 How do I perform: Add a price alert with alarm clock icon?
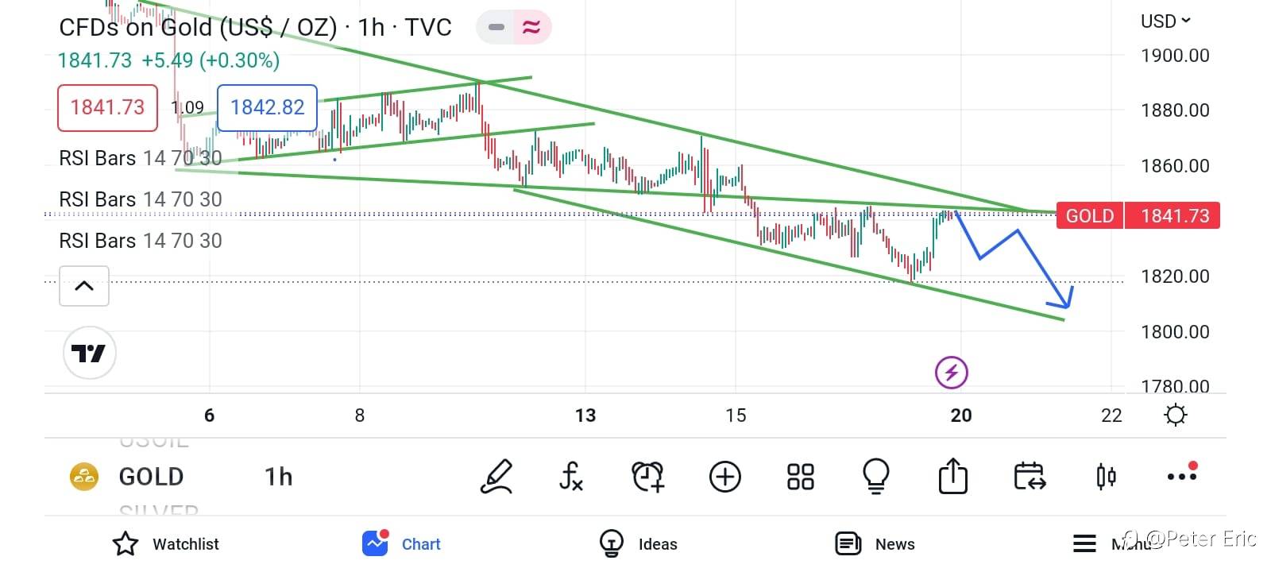647,477
